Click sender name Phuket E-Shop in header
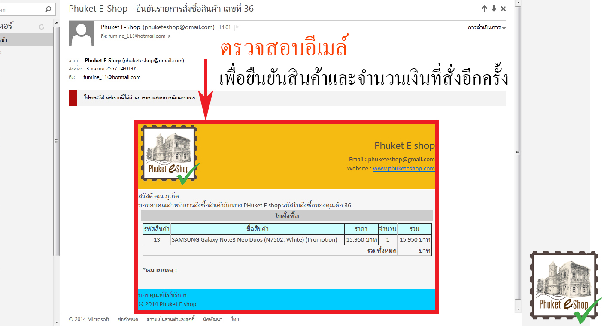This screenshot has height=327, width=613. tap(121, 27)
